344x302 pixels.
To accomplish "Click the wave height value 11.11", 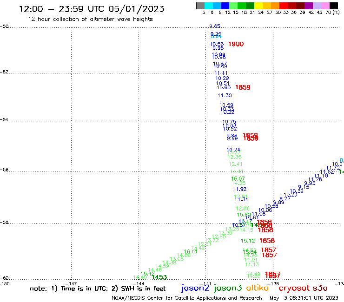I will (x=221, y=73).
